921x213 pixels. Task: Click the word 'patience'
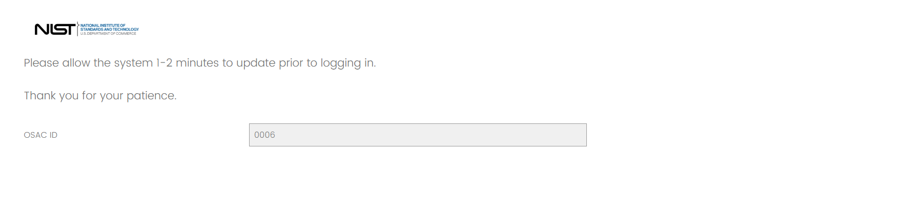[151, 96]
